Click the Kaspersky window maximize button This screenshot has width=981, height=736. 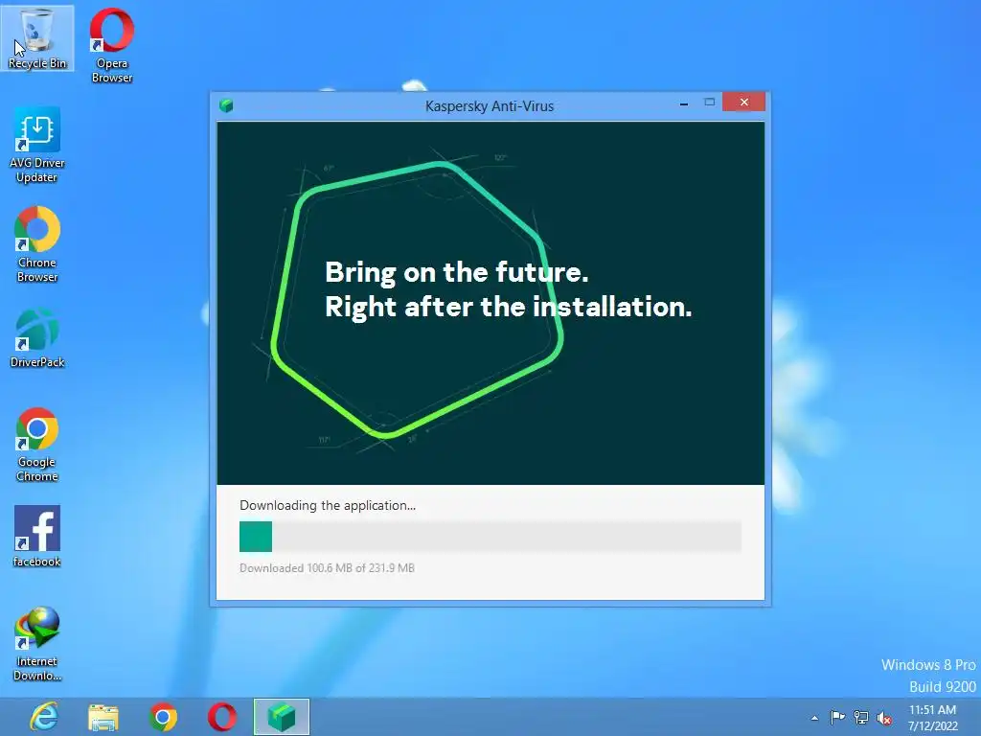(x=710, y=102)
